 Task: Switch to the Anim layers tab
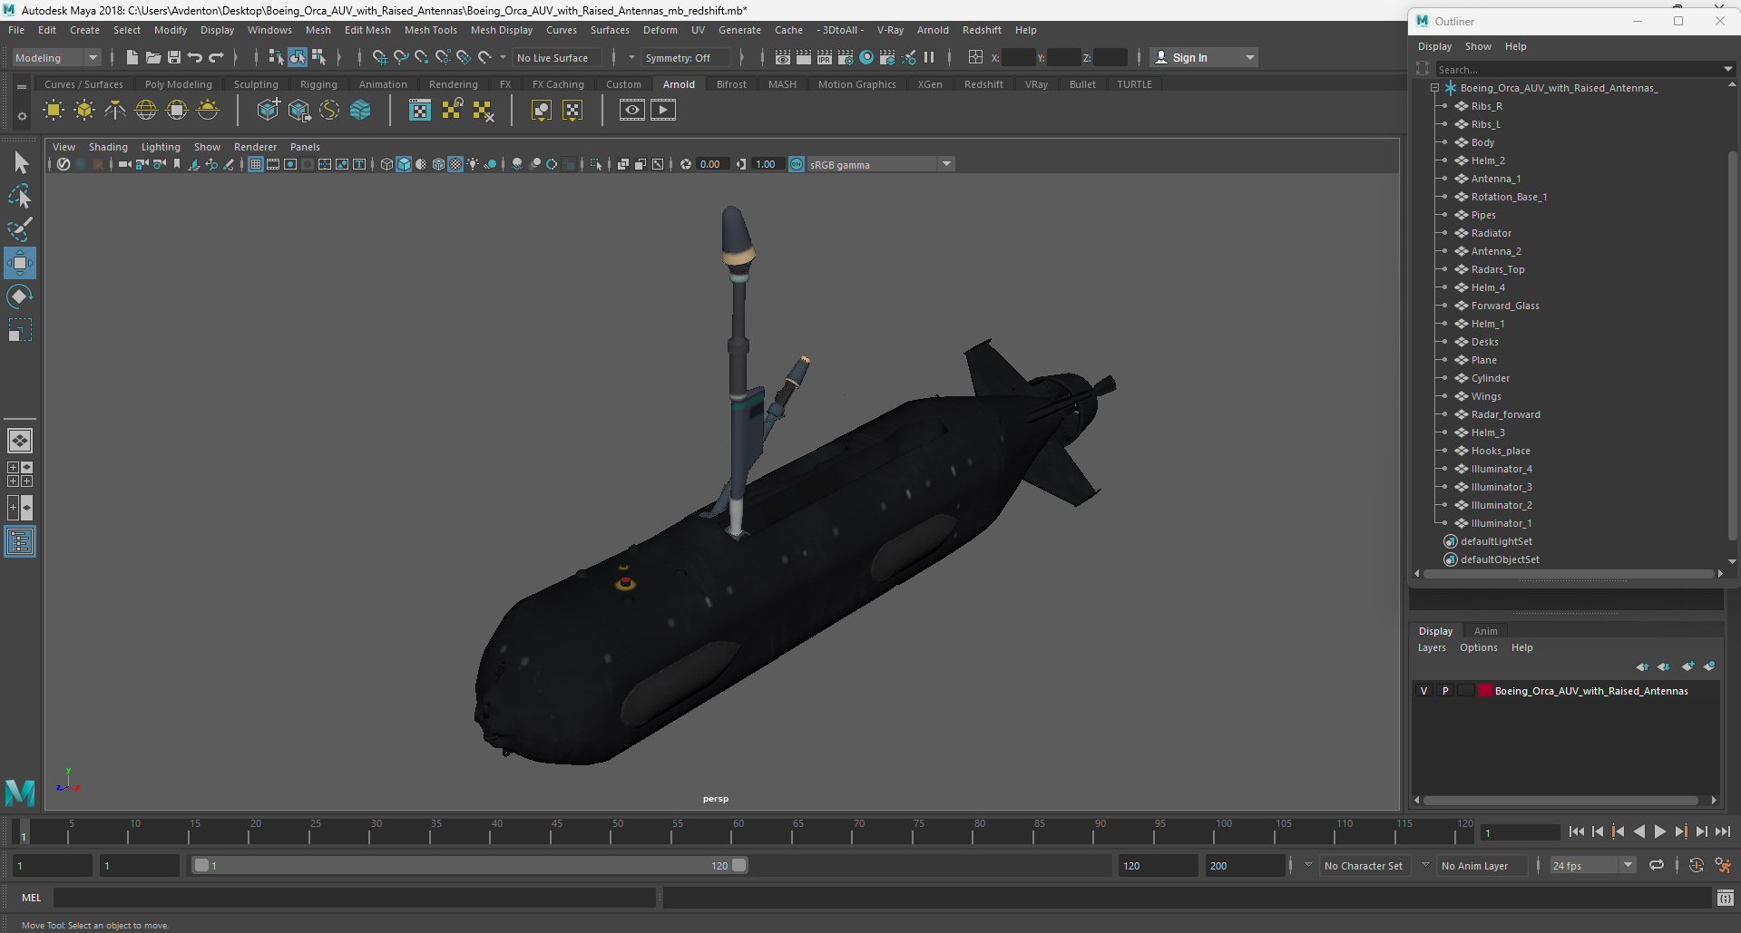pyautogui.click(x=1485, y=631)
